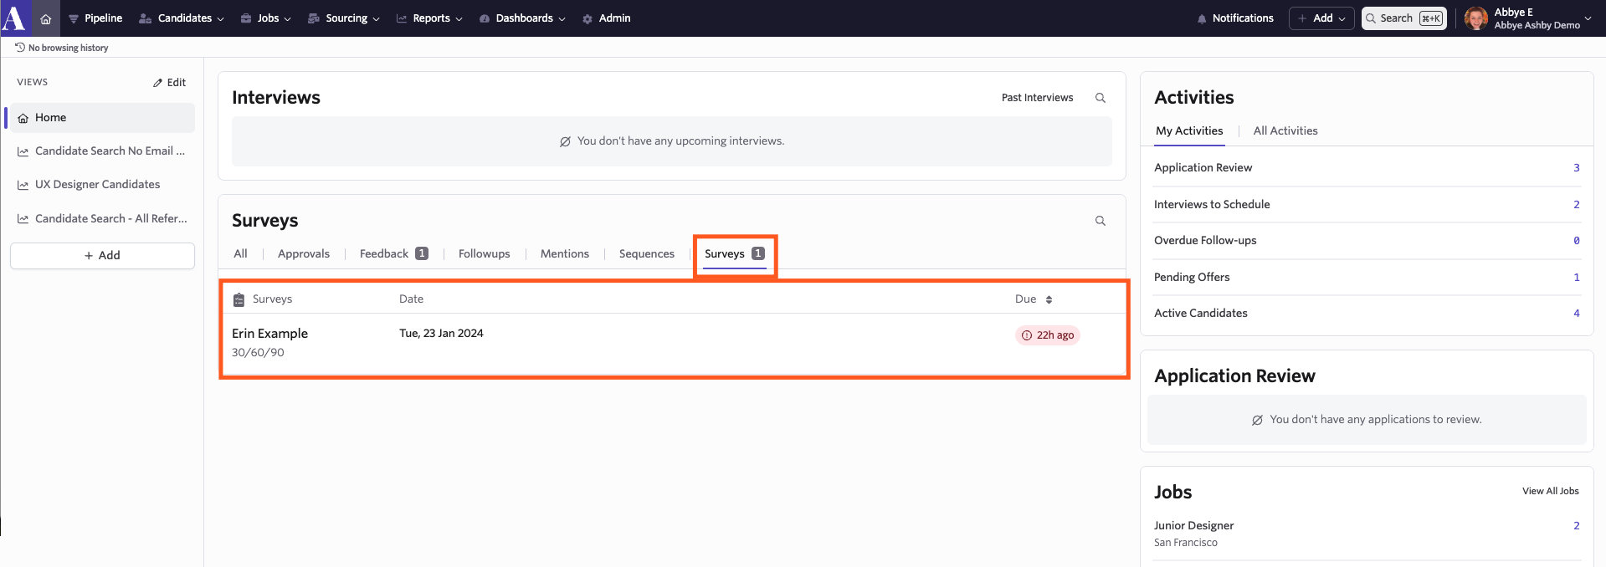Select the My Activities tab

(1189, 130)
